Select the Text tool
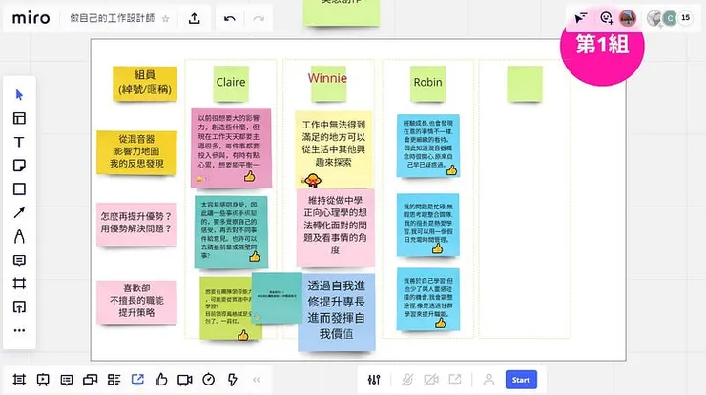Viewport: 706px width, 395px height. (19, 142)
